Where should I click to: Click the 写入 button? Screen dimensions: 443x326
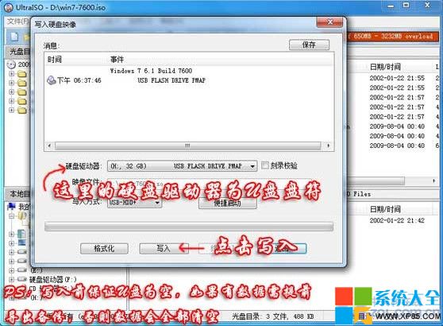pyautogui.click(x=163, y=248)
